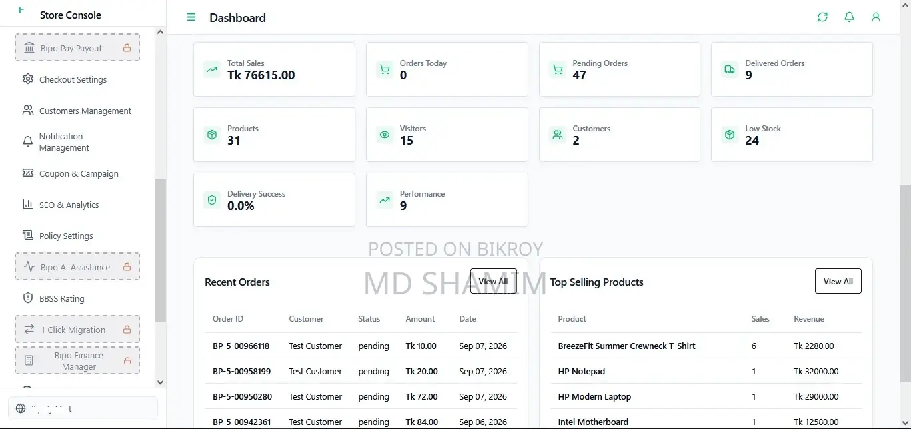Viewport: 911px width, 429px height.
Task: Click the Products box icon
Action: [x=212, y=135]
